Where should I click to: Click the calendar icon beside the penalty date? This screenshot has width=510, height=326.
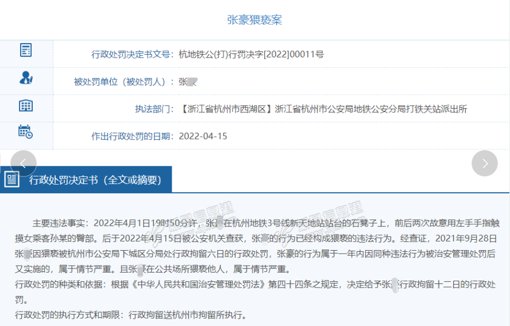click(x=26, y=132)
